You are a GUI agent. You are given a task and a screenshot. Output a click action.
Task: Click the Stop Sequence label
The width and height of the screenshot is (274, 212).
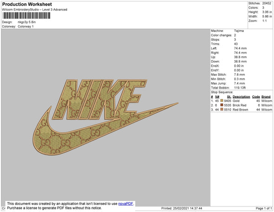(222, 92)
